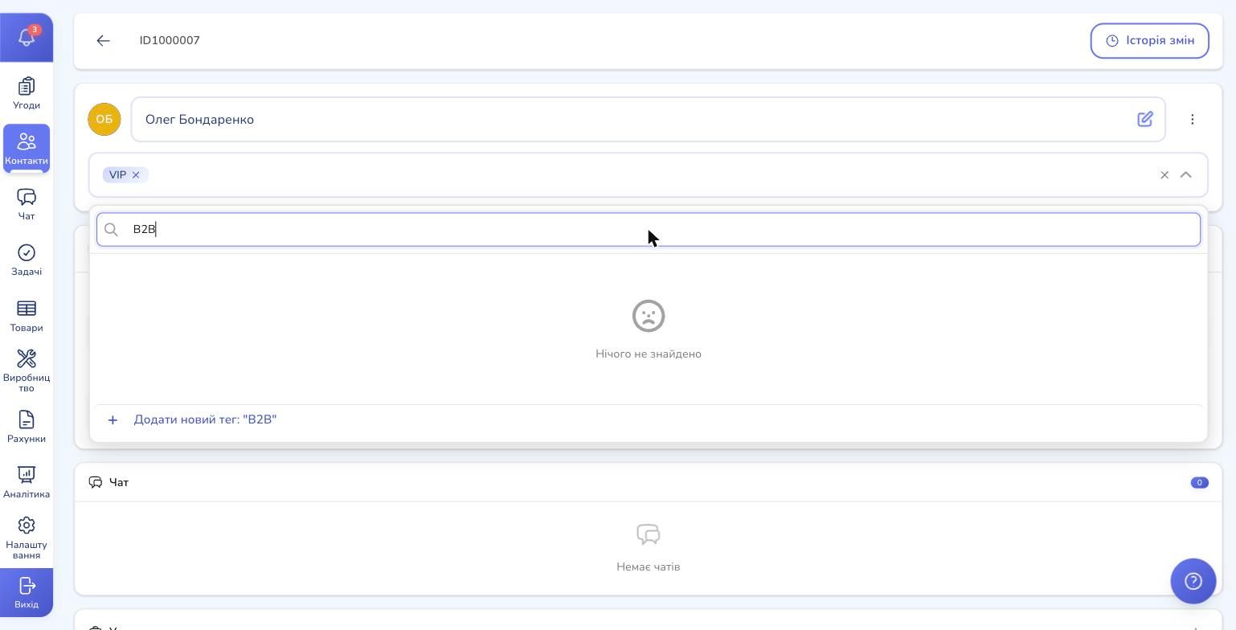Open Виробництво in the sidebar

[x=27, y=370]
